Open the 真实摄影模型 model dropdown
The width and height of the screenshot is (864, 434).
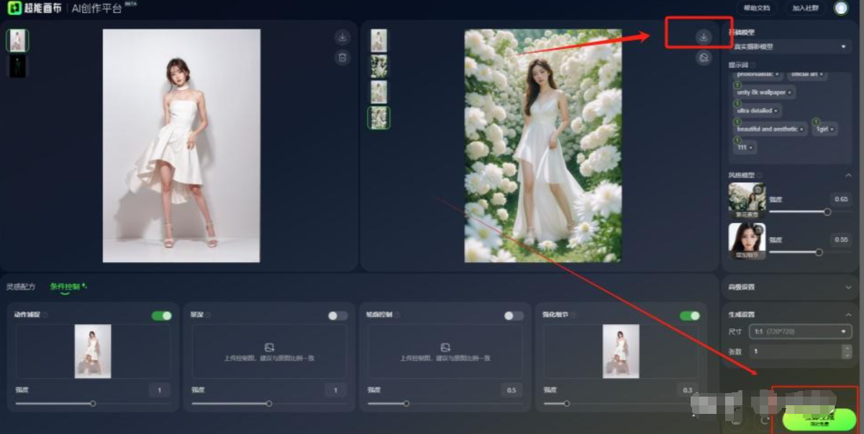point(789,47)
